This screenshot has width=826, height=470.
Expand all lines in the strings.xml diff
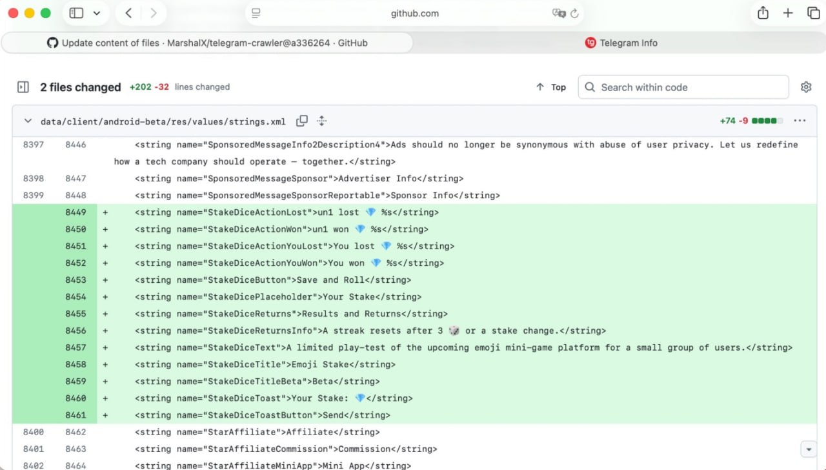click(x=322, y=121)
